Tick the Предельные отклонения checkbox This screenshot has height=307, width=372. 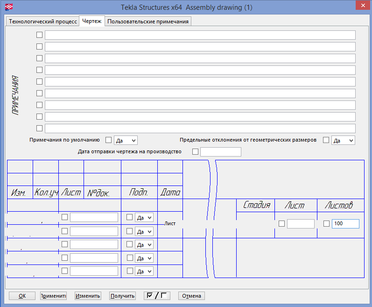tap(326, 140)
